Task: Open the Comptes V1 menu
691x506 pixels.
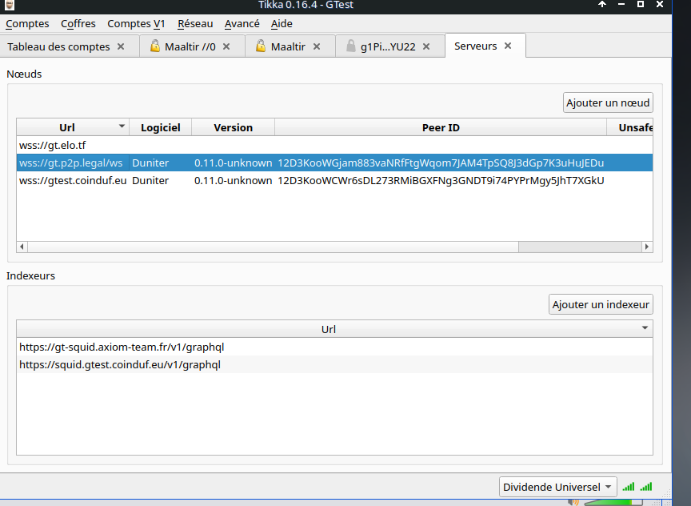Action: pyautogui.click(x=136, y=23)
